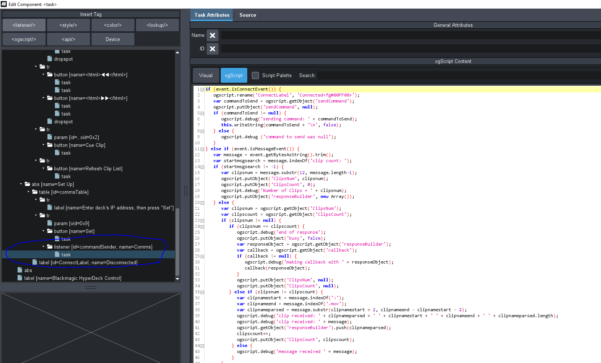The image size is (601, 363).
Task: Collapse the abs Set Up tree node
Action: click(x=21, y=184)
